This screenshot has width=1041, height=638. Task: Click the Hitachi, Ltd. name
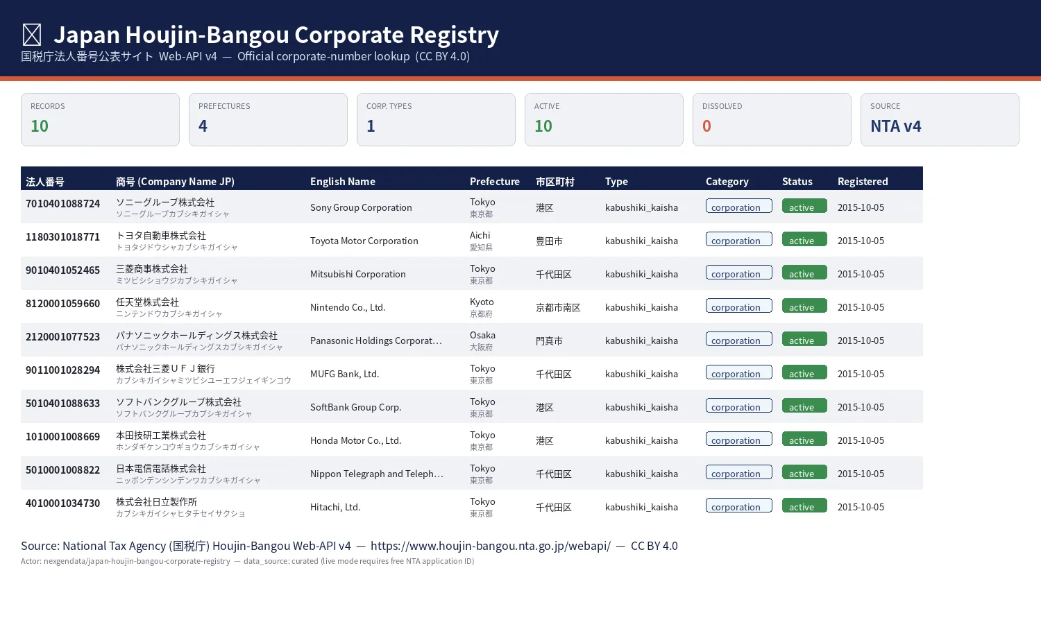335,507
